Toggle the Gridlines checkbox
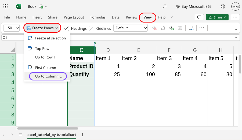 pyautogui.click(x=92, y=28)
